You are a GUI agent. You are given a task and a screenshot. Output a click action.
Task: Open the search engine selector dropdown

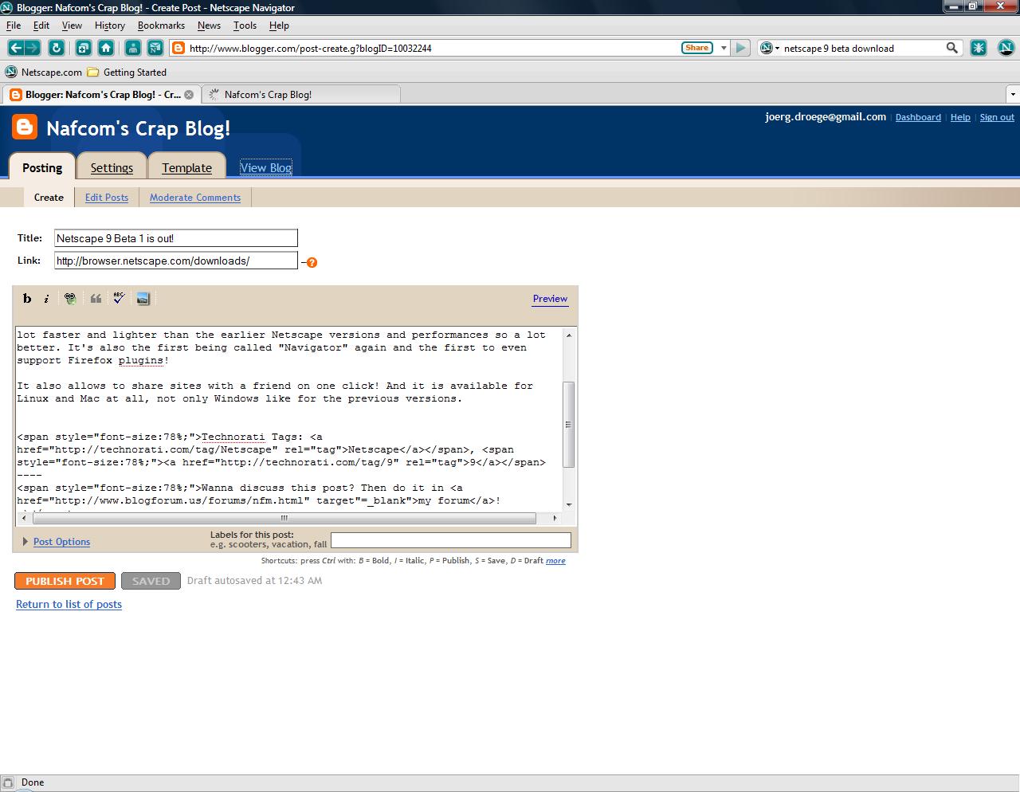(771, 48)
